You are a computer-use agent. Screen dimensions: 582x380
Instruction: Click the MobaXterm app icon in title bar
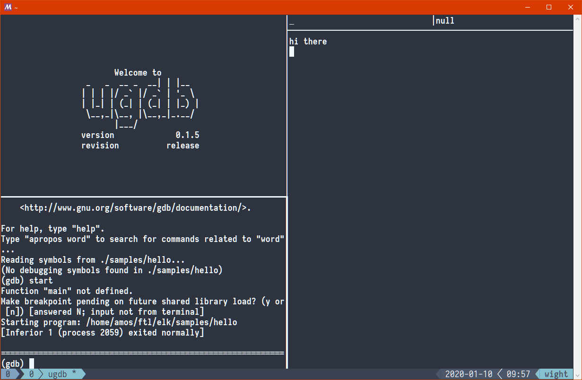click(8, 7)
